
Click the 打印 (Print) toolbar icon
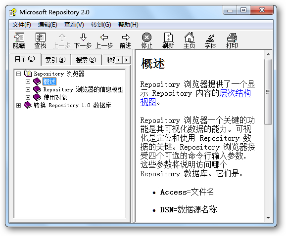[232, 38]
